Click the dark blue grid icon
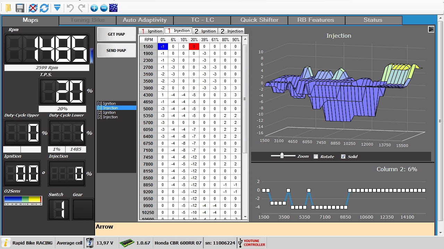 [113, 8]
